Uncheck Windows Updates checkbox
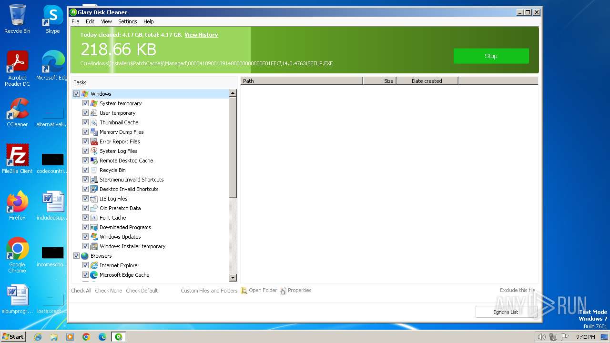Image resolution: width=610 pixels, height=343 pixels. click(x=85, y=237)
